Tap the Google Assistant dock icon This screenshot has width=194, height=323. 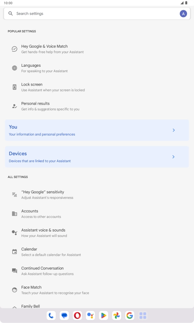pyautogui.click(x=90, y=315)
